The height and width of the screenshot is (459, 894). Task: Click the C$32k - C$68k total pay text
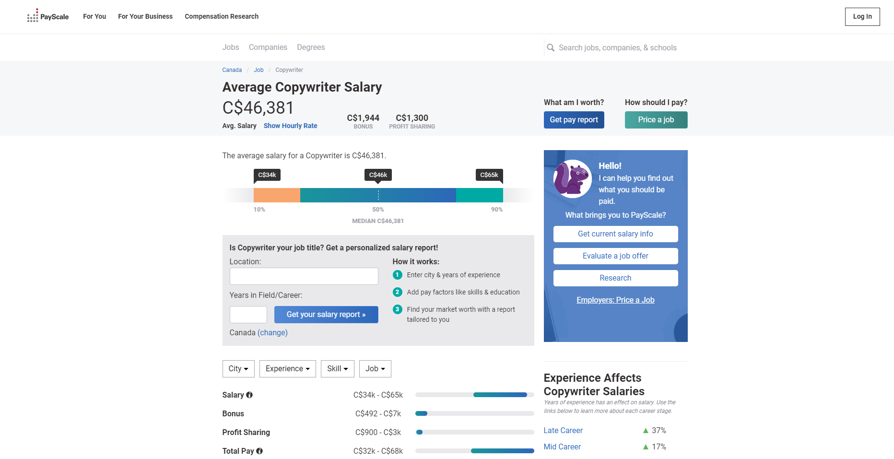coord(378,451)
